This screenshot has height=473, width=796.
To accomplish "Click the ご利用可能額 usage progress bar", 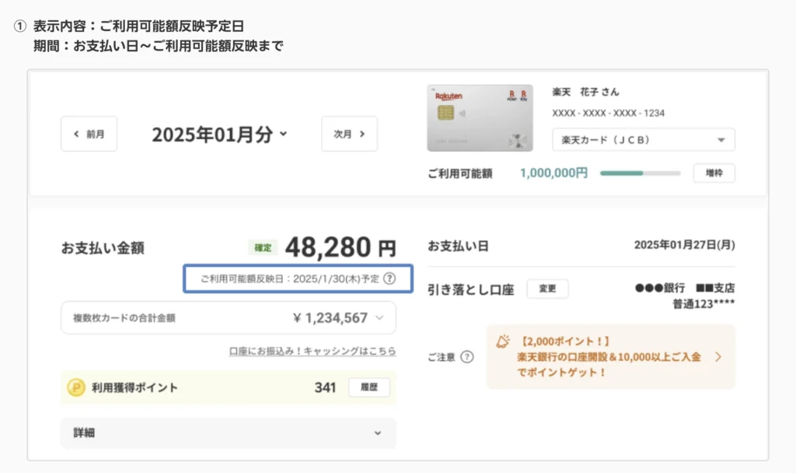I will pos(641,173).
